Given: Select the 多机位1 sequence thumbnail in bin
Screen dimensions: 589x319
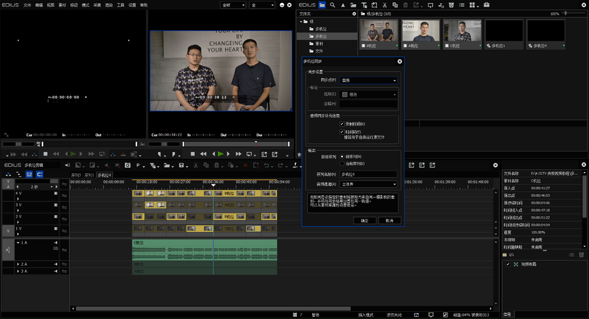Looking at the screenshot, I should coord(504,34).
